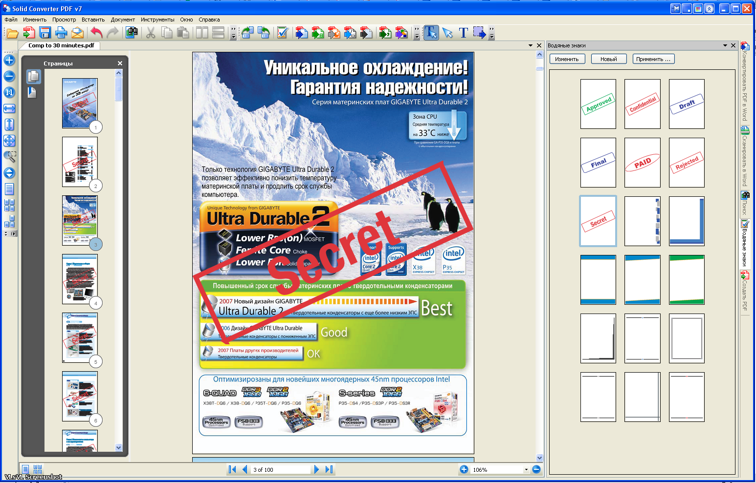This screenshot has height=483, width=756.
Task: Open the zoom percentage dropdown showing 106%
Action: 526,470
